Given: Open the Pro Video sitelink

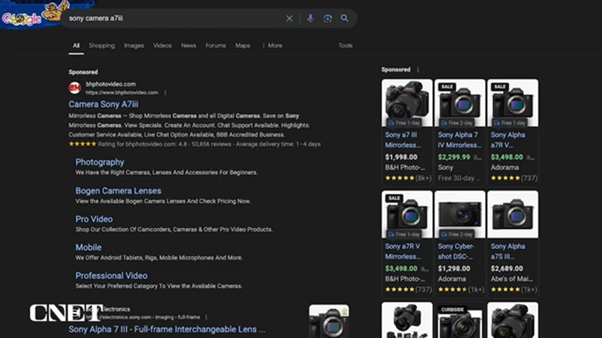Looking at the screenshot, I should click(x=94, y=219).
